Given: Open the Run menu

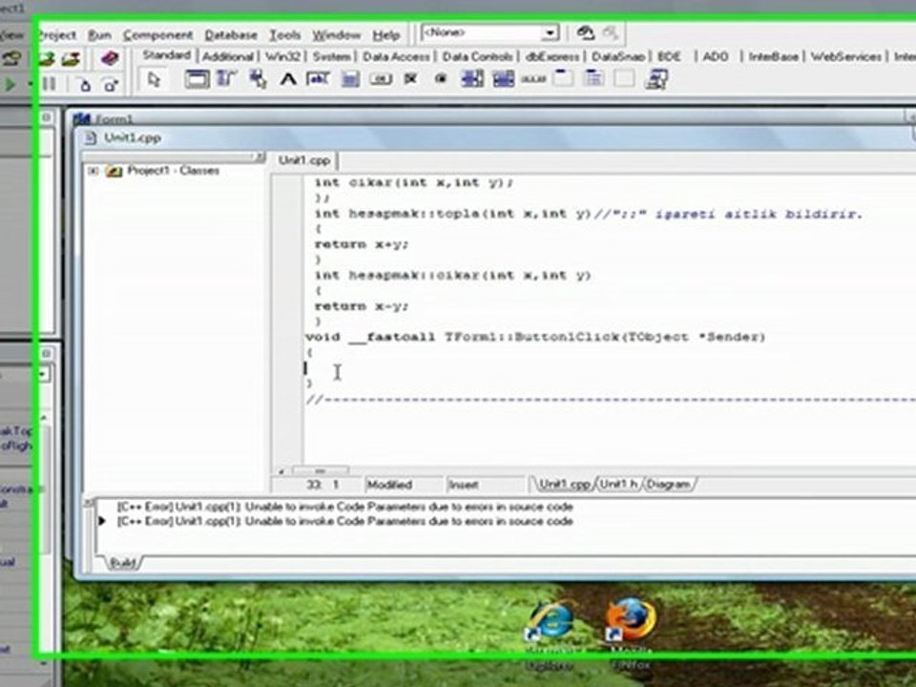Looking at the screenshot, I should pos(99,35).
